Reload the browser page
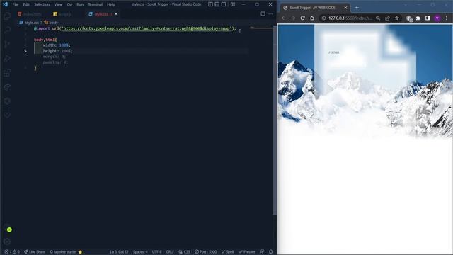 pos(302,18)
